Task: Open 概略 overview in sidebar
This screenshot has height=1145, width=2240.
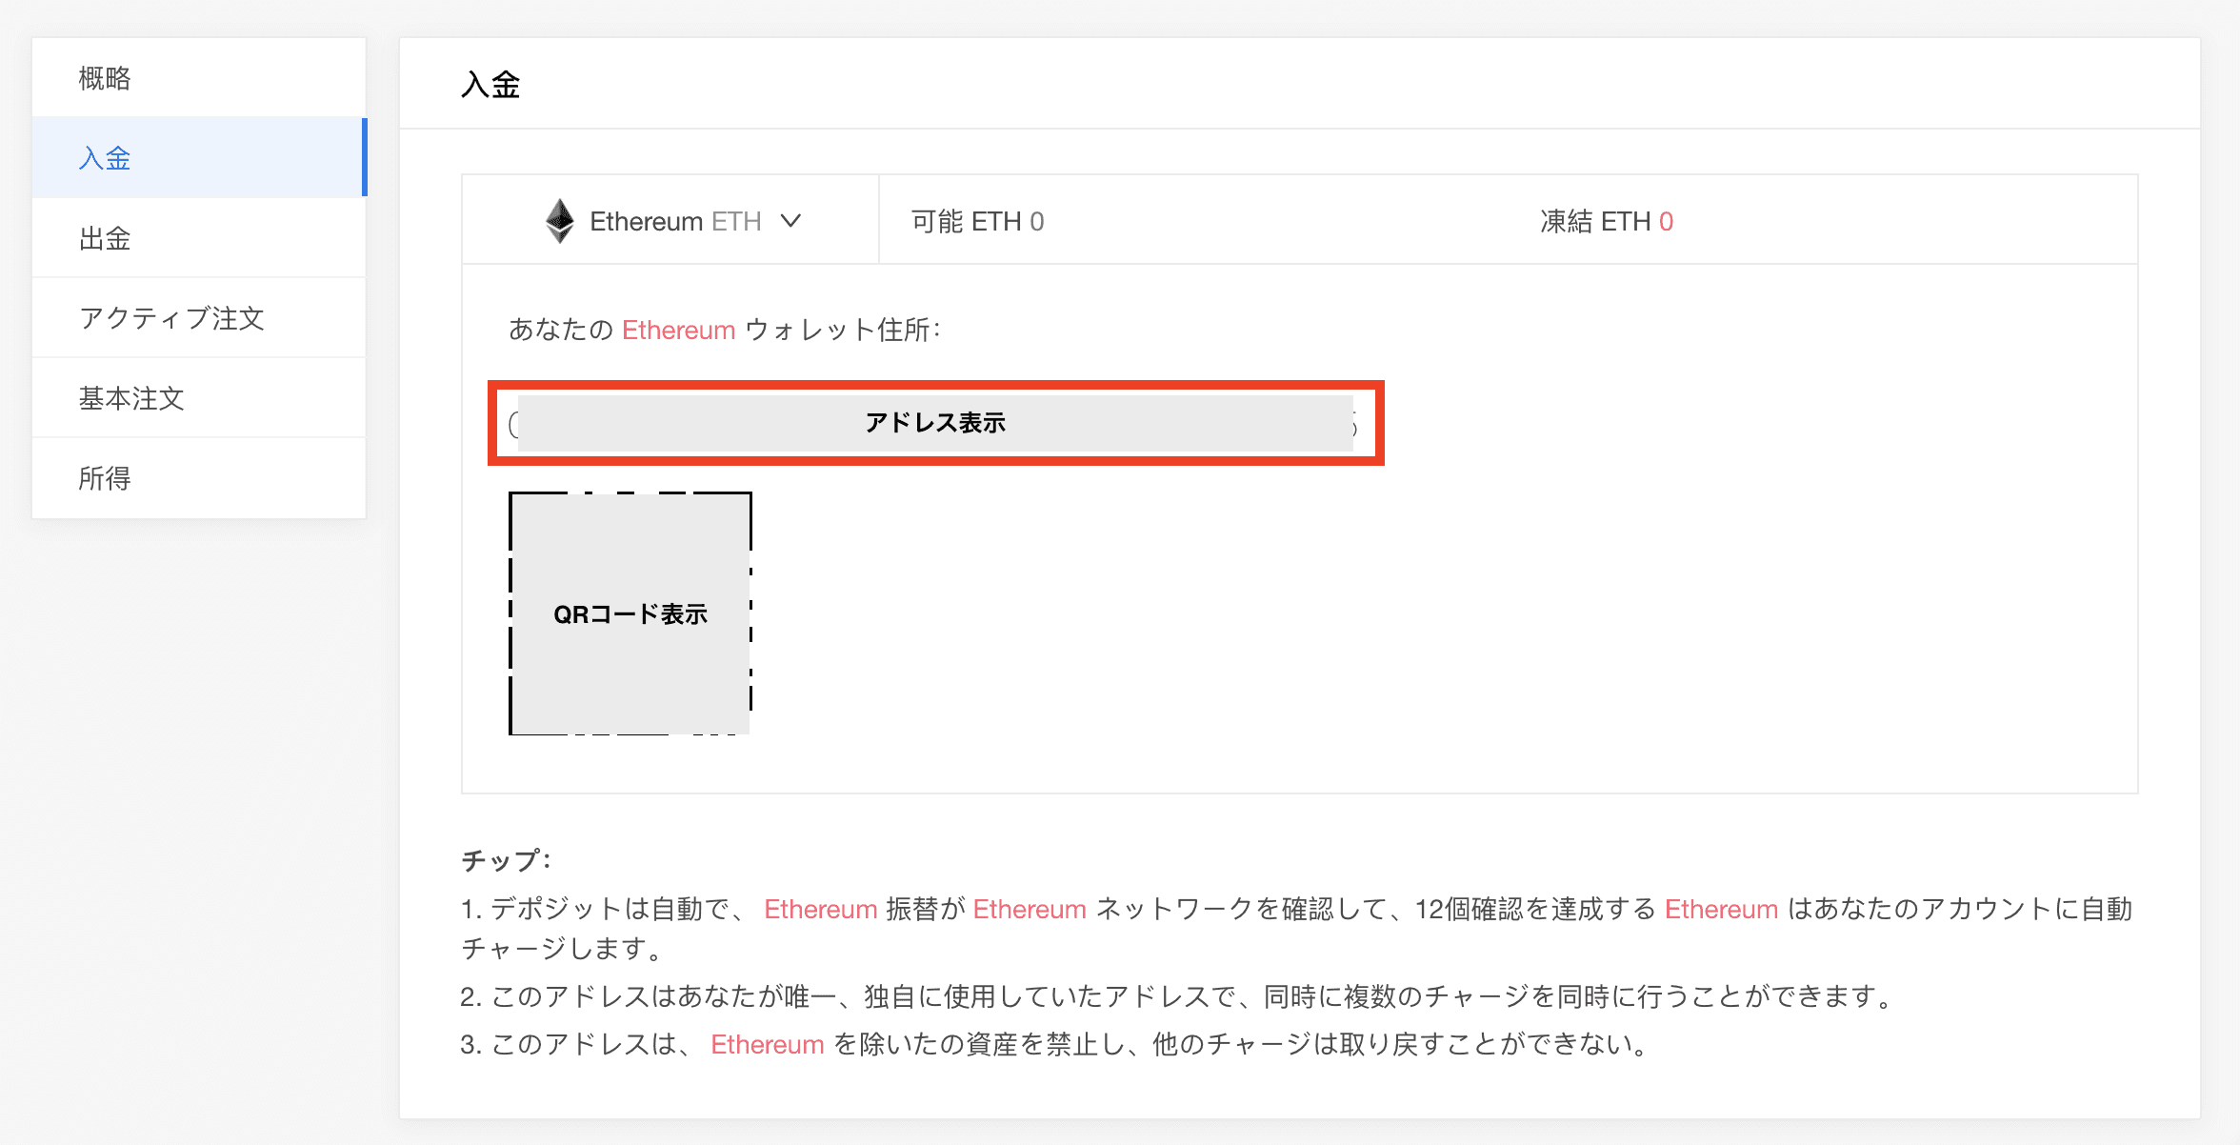Action: (x=105, y=78)
